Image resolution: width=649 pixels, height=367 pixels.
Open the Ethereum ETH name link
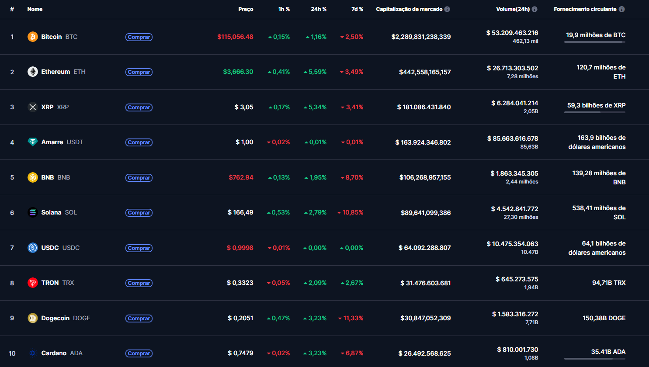[x=63, y=72]
